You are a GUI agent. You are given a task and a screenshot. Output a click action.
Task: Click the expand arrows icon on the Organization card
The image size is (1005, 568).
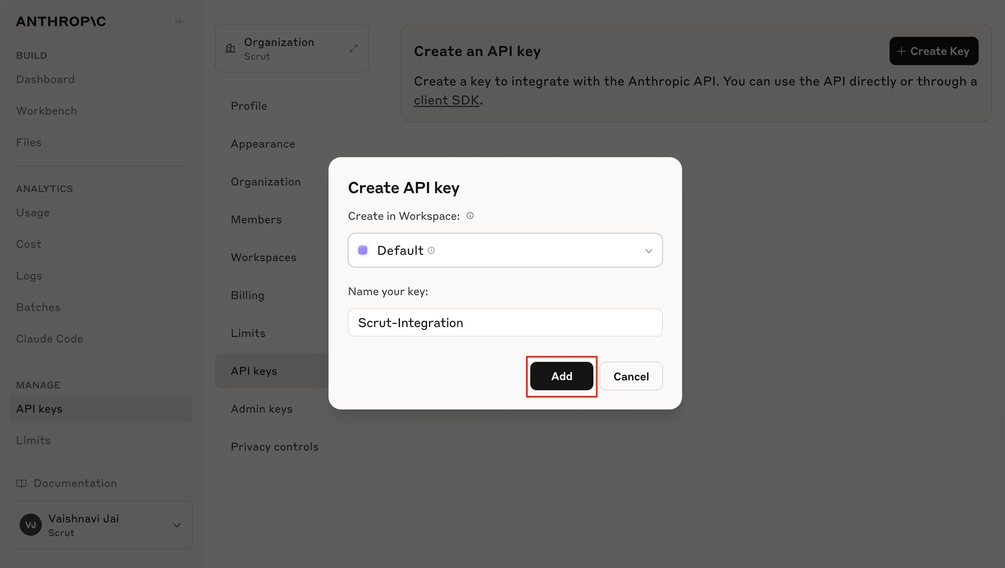click(354, 48)
